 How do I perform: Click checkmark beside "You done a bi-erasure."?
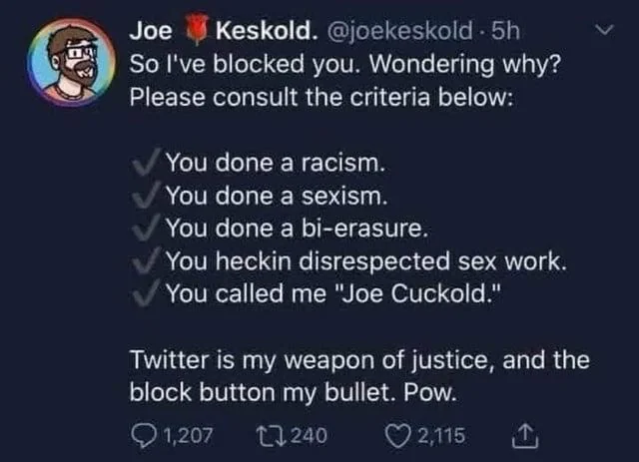pos(146,229)
